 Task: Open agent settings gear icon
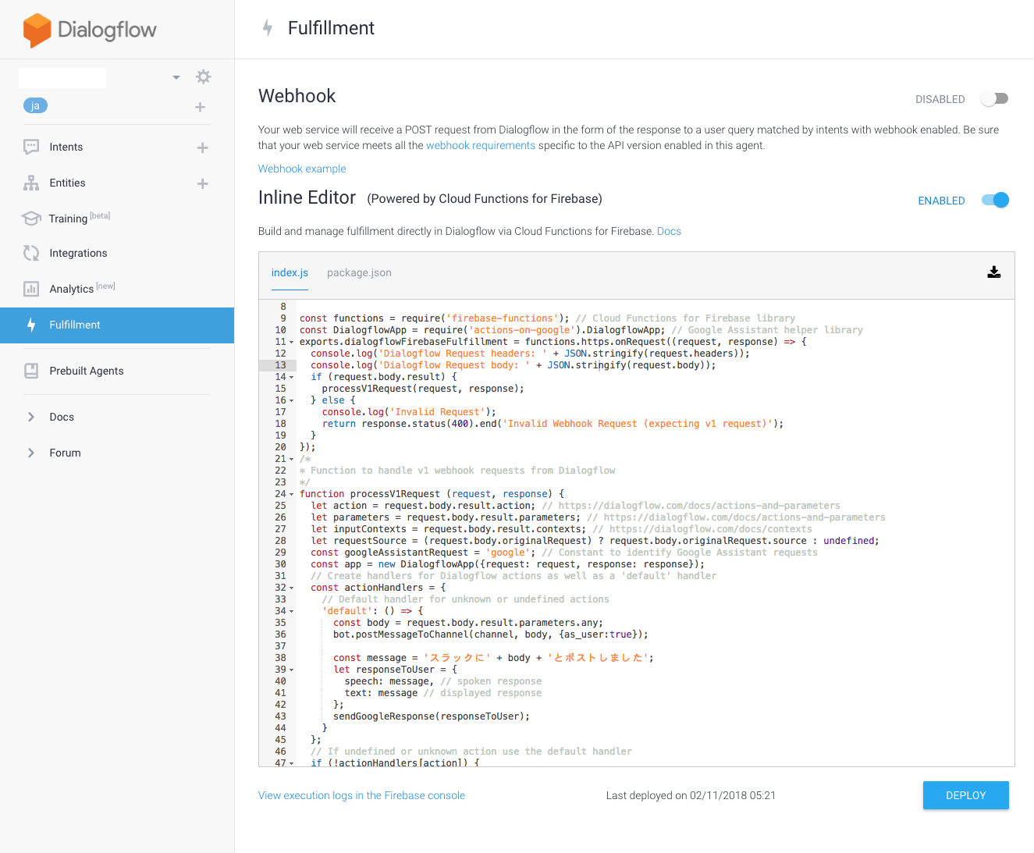click(x=203, y=76)
